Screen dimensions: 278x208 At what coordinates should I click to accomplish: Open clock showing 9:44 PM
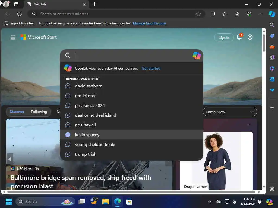(248, 201)
